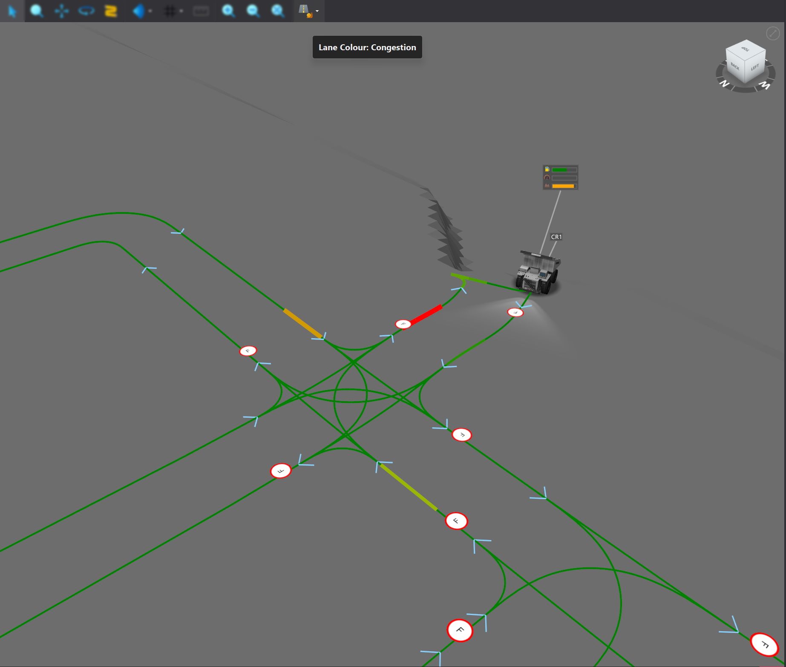This screenshot has width=786, height=667.
Task: Expand the blue view direction dropdown arrow
Action: (x=150, y=11)
